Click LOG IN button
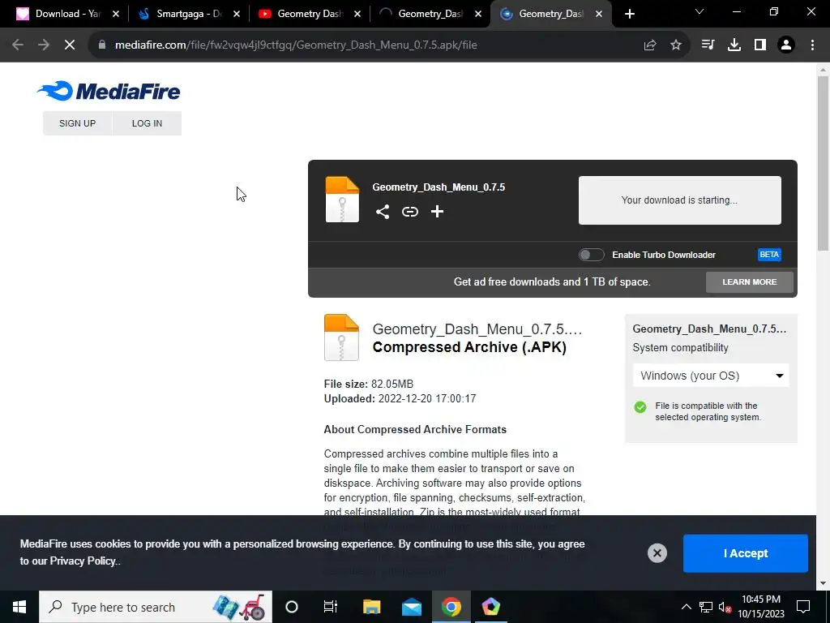This screenshot has width=830, height=623. [148, 123]
